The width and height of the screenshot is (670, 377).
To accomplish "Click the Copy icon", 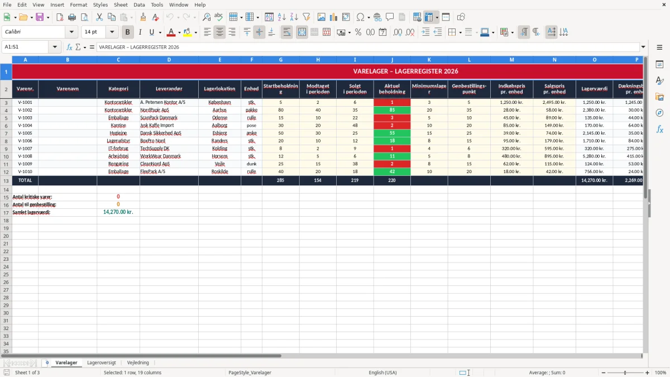I will 112,17.
